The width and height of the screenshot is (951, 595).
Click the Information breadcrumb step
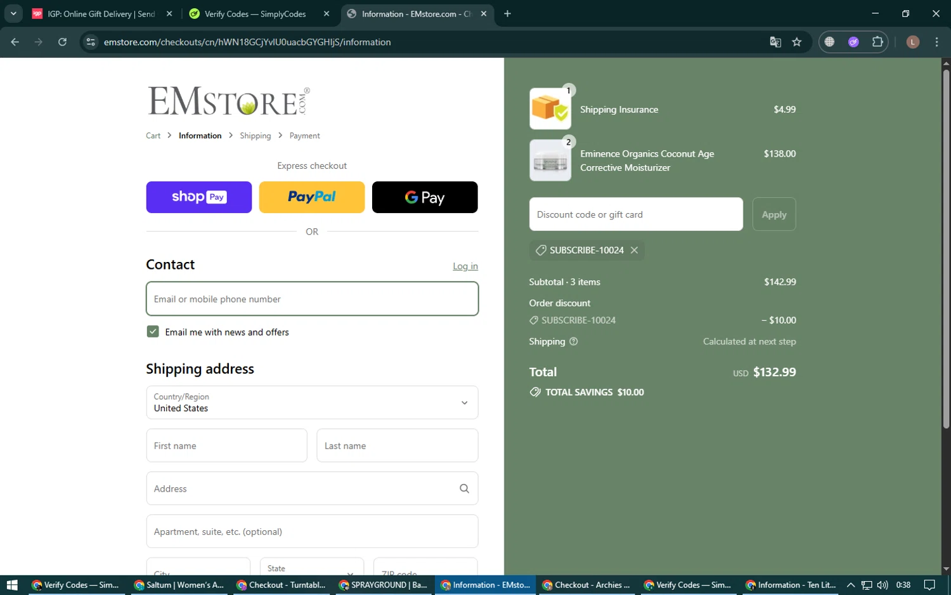pos(200,136)
